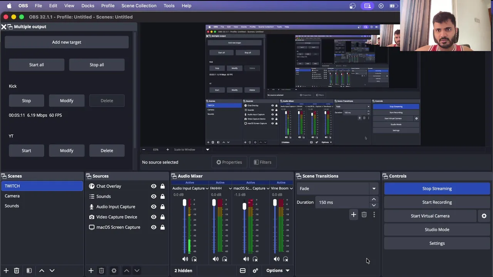Adjust the macOS Screen Capture volume fader
Image resolution: width=493 pixels, height=277 pixels.
[x=244, y=207]
